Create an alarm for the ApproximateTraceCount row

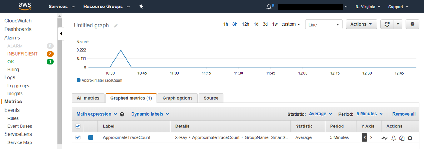pyautogui.click(x=394, y=138)
